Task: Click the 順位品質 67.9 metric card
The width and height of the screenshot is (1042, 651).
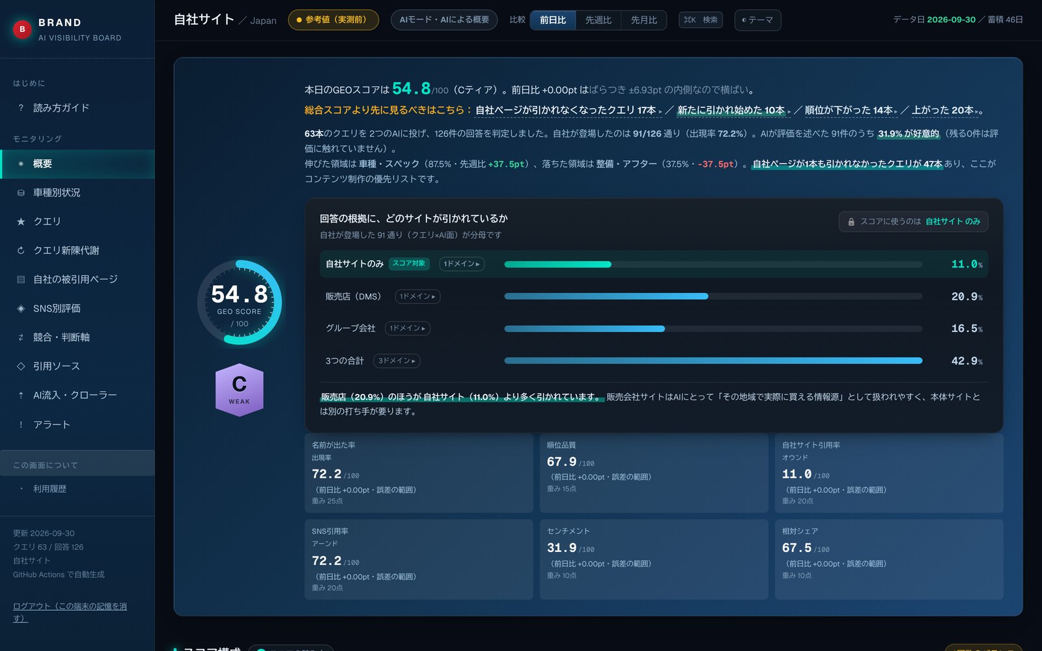Action: [654, 473]
